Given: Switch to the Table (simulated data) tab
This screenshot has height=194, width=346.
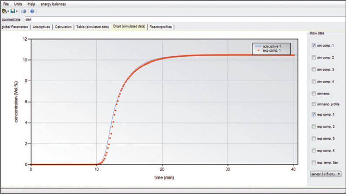Looking at the screenshot, I should [x=92, y=27].
